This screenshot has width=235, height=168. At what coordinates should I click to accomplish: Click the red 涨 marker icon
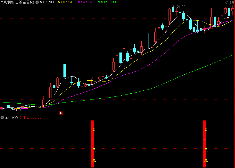61,113
